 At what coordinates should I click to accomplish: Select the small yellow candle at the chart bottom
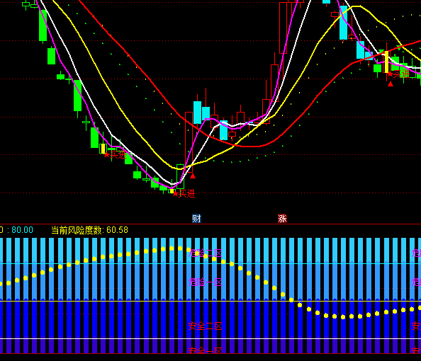pyautogui.click(x=172, y=191)
